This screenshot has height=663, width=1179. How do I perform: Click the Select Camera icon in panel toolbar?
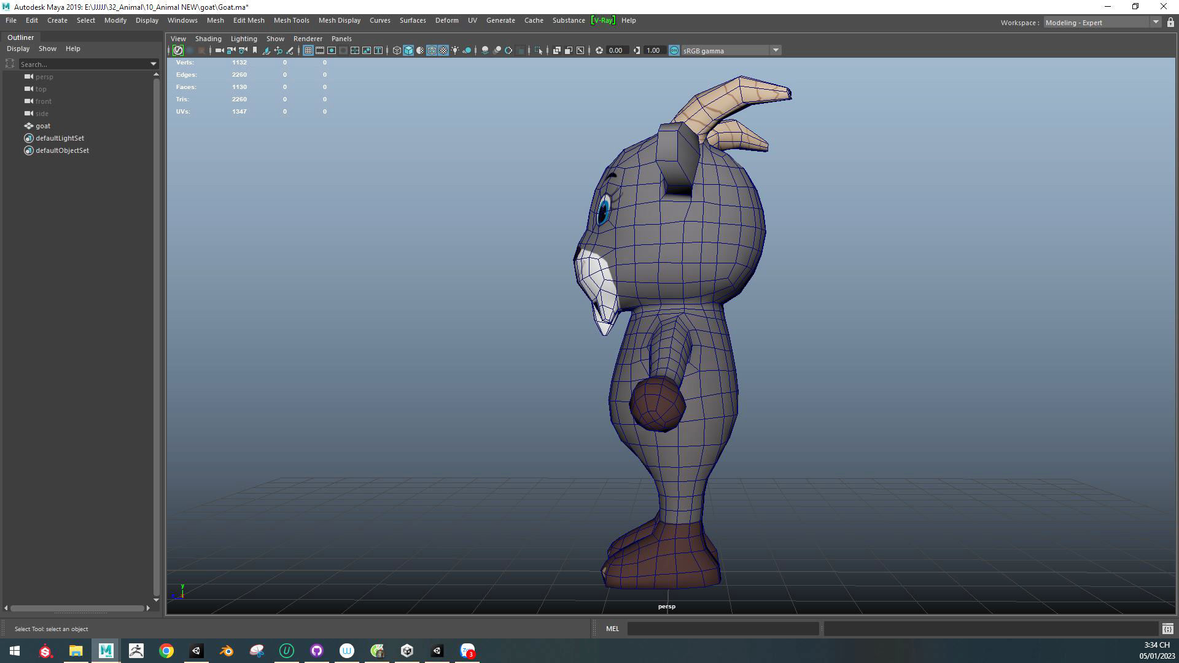pos(219,50)
